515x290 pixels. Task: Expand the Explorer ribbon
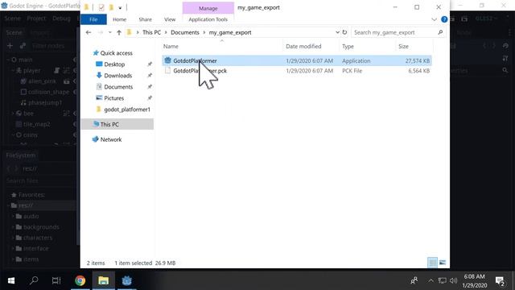(434, 19)
